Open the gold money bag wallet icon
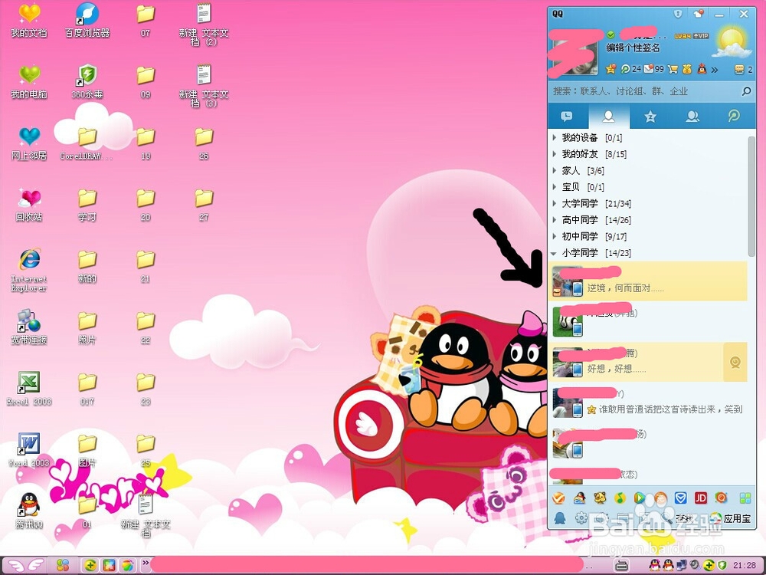This screenshot has height=575, width=766. (687, 70)
